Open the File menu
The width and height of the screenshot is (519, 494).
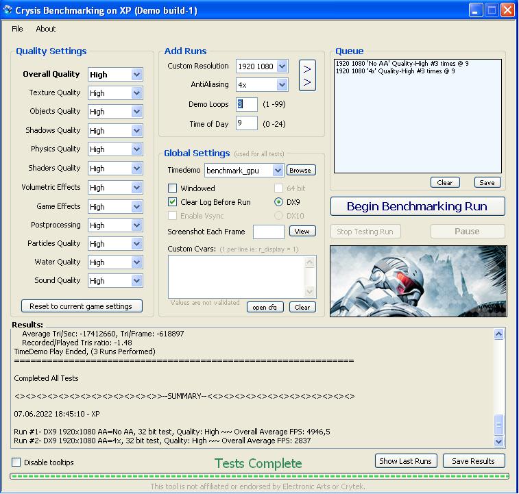(17, 29)
